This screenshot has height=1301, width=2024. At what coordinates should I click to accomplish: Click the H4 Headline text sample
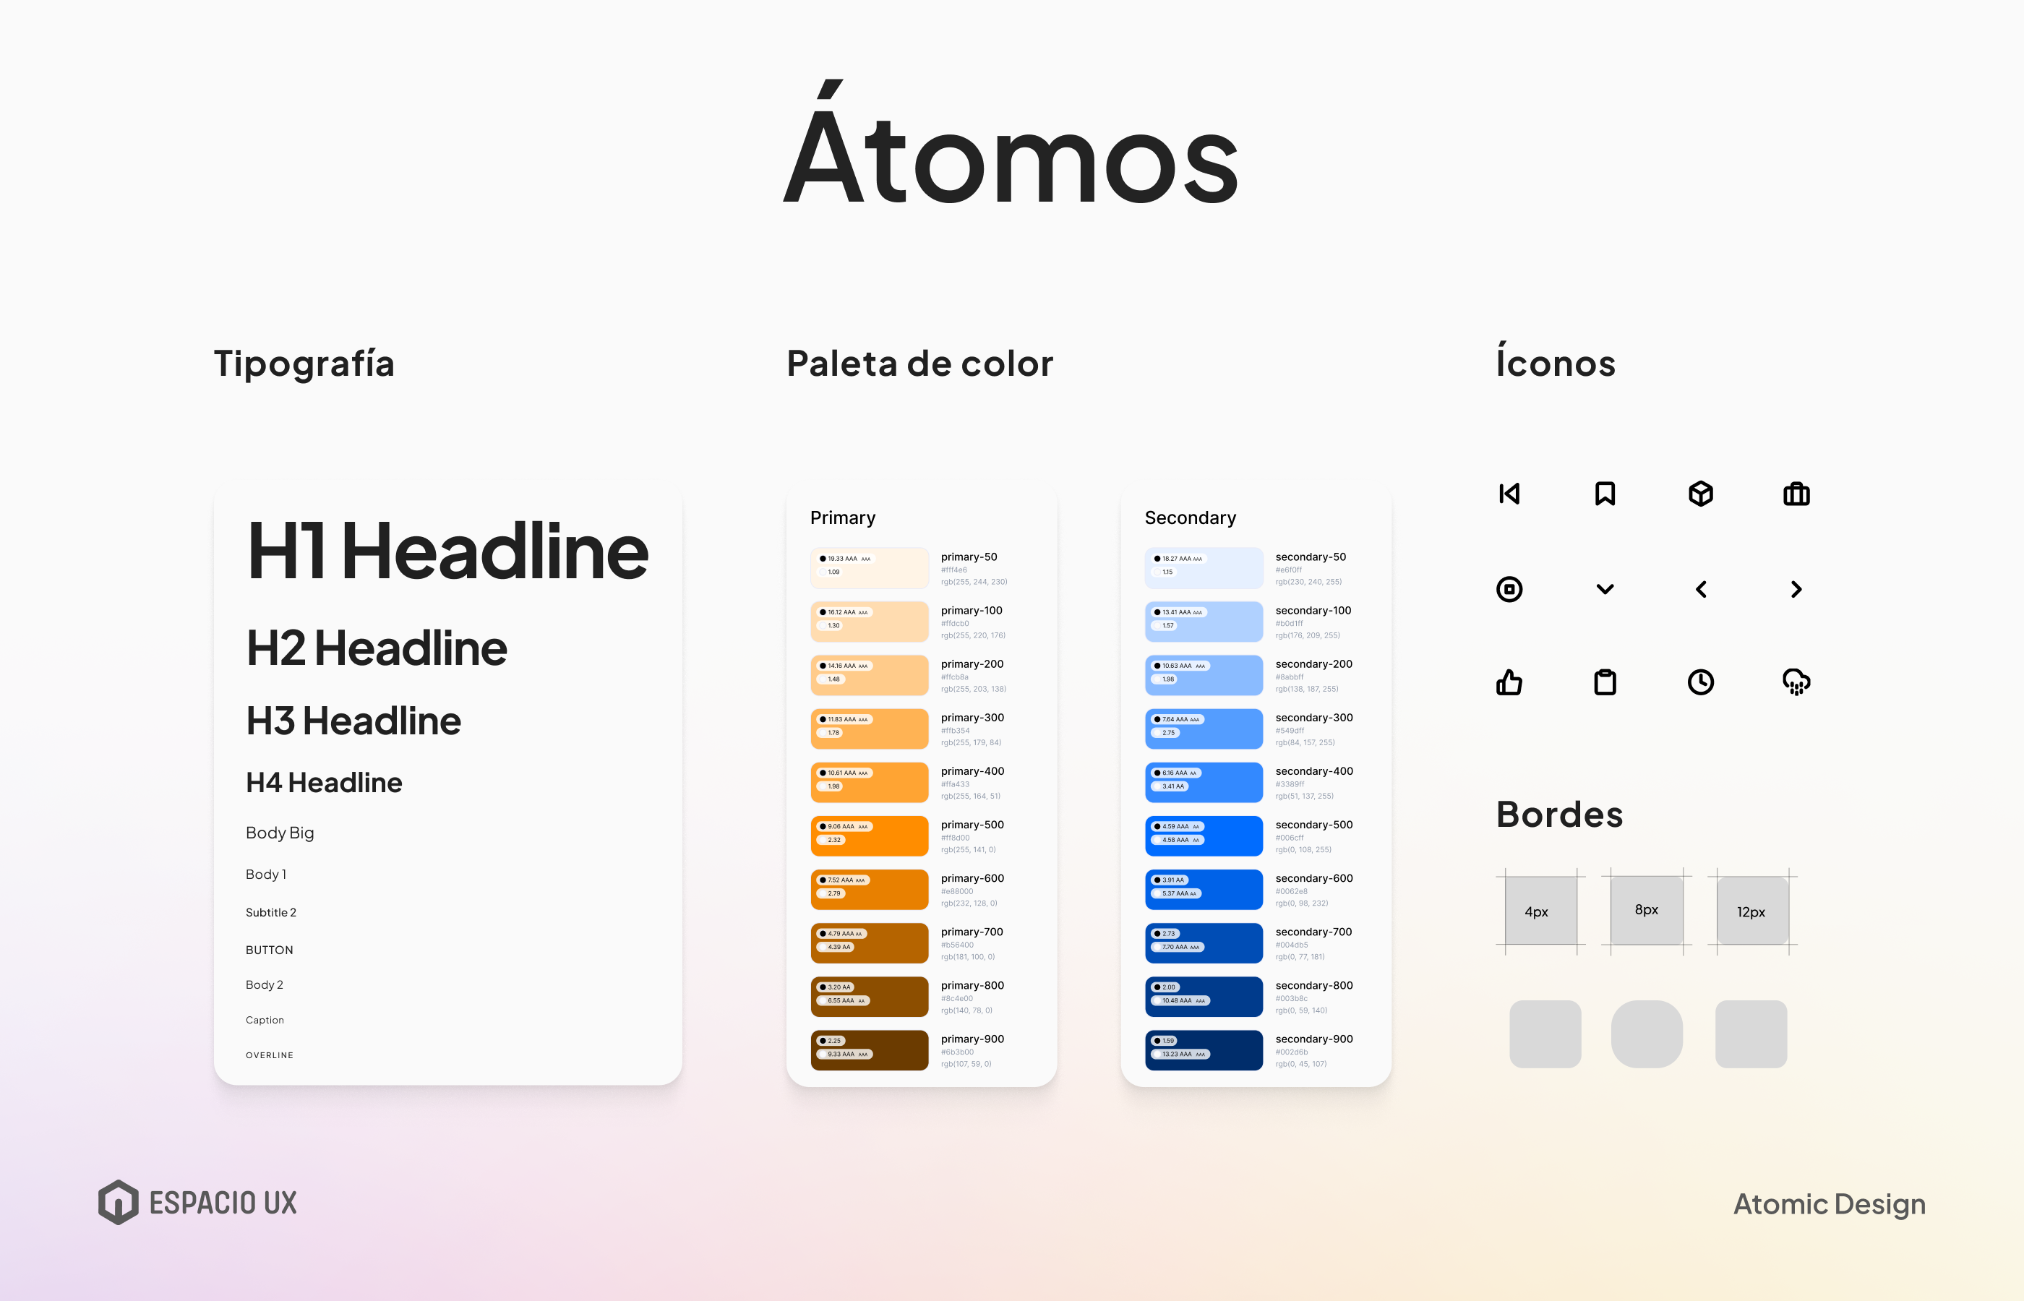(x=324, y=782)
